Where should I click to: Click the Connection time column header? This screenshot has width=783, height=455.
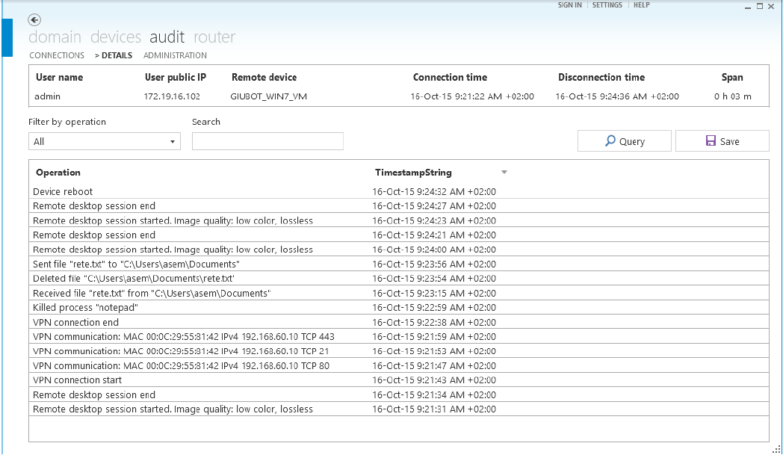(x=450, y=78)
